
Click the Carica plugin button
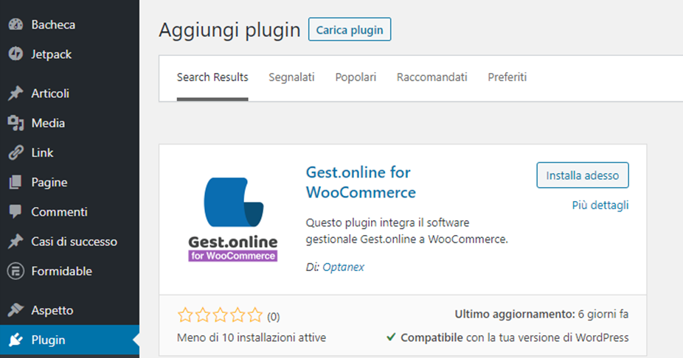[x=350, y=29]
